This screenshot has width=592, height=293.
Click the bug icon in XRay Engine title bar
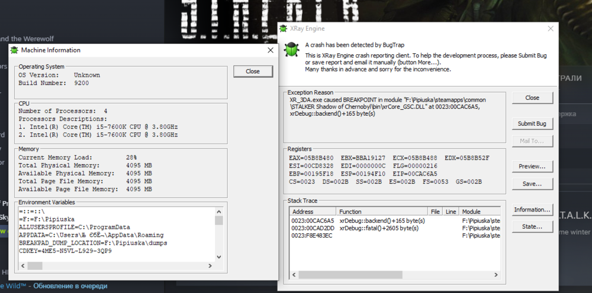click(x=283, y=28)
